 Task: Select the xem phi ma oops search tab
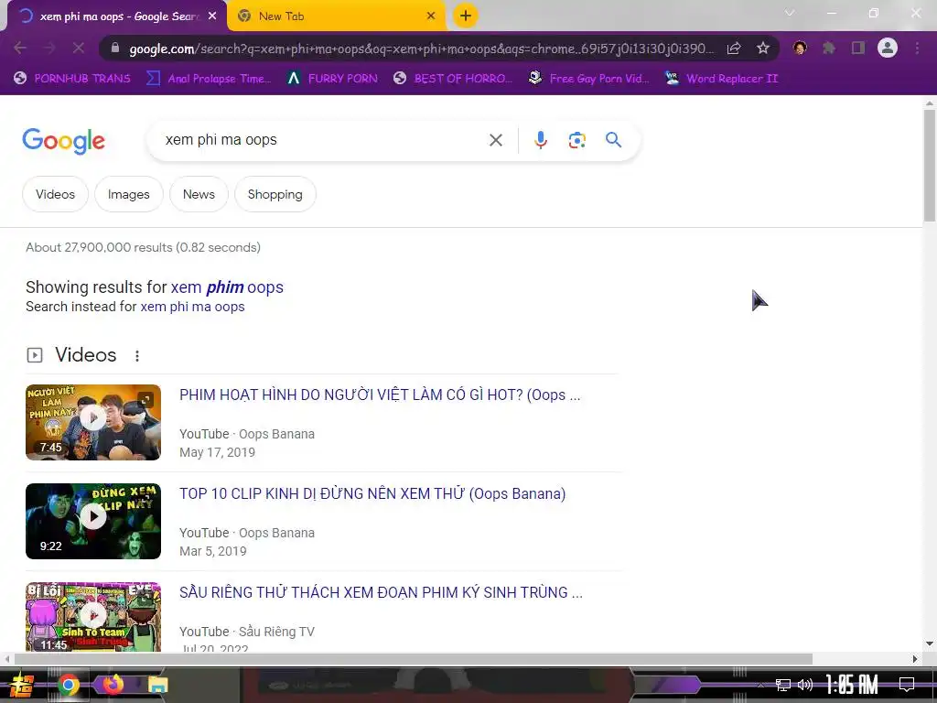point(117,16)
